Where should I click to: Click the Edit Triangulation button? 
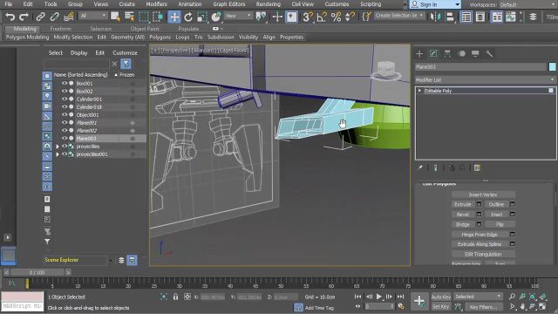(483, 254)
